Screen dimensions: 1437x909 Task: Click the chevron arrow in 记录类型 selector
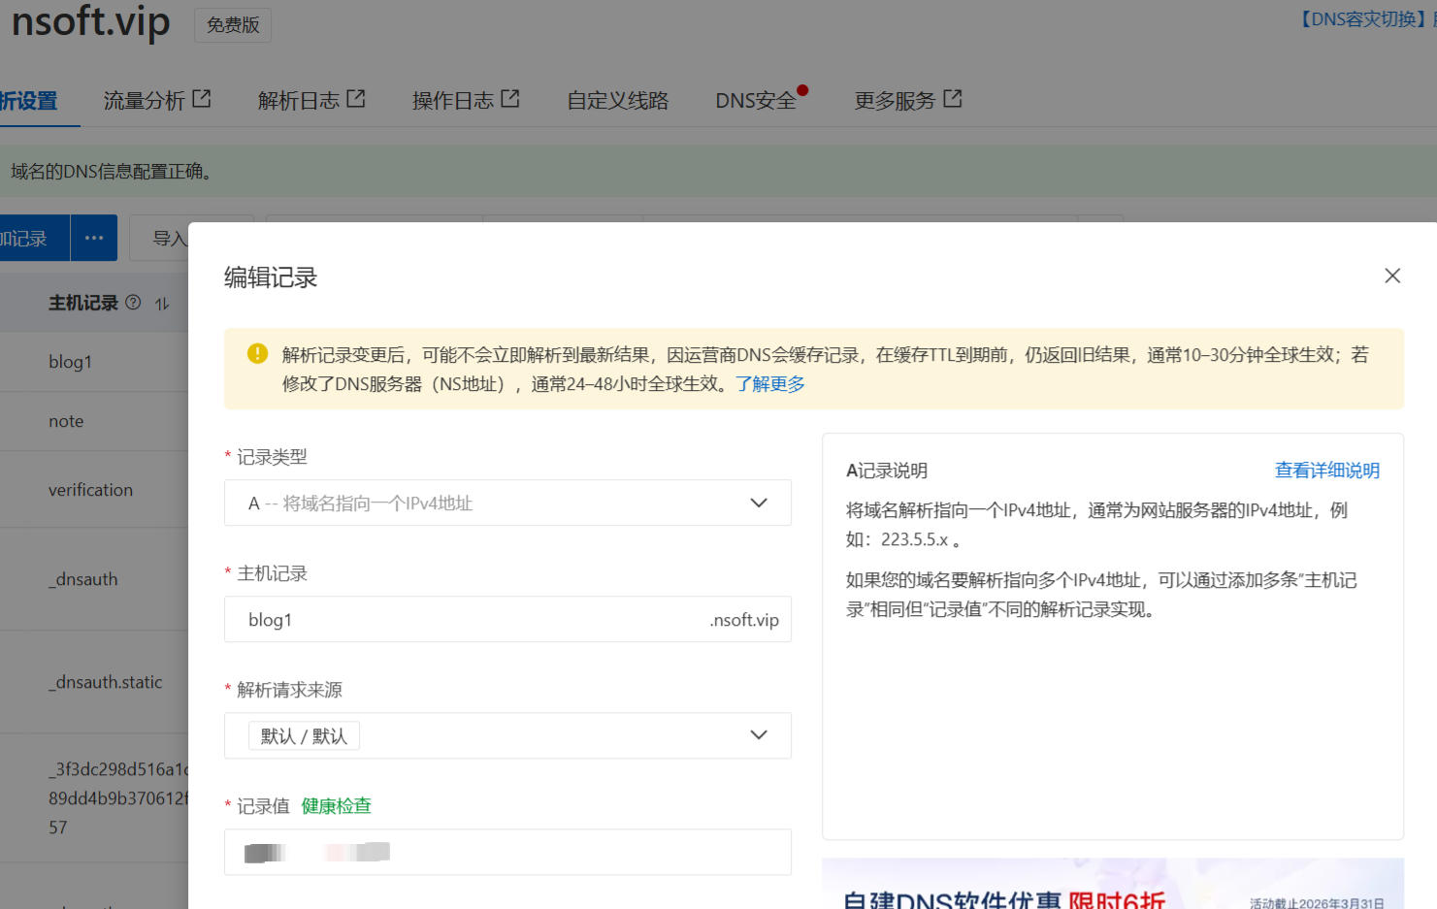pos(759,503)
